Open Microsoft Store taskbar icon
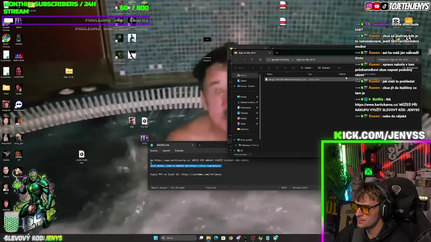Screen dimensions: 431x242 pyautogui.click(x=223, y=238)
